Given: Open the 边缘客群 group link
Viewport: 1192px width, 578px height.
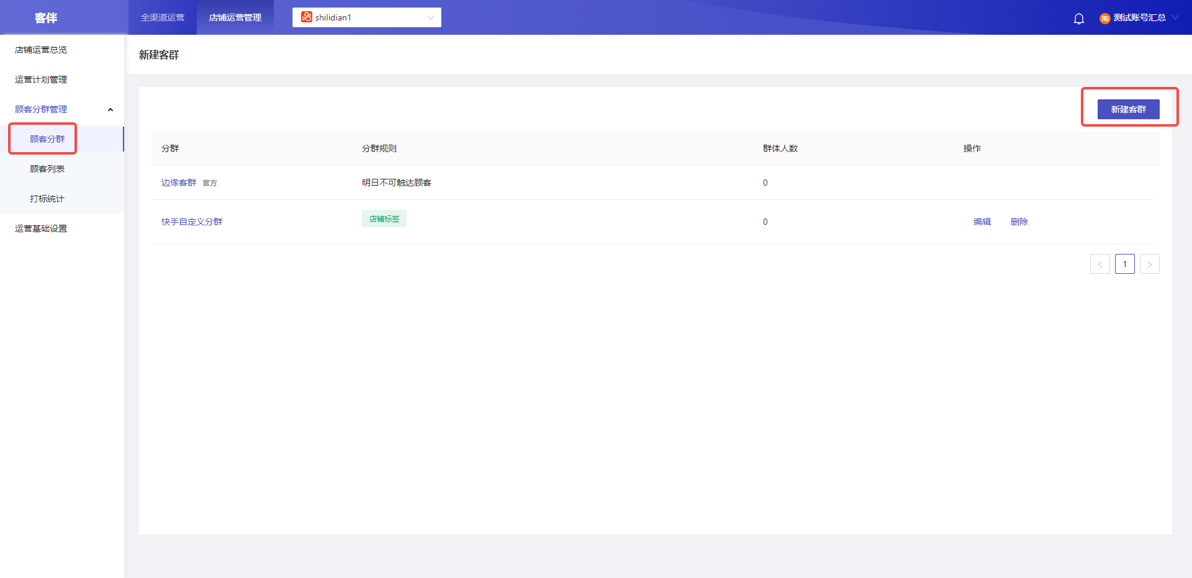Looking at the screenshot, I should [179, 183].
